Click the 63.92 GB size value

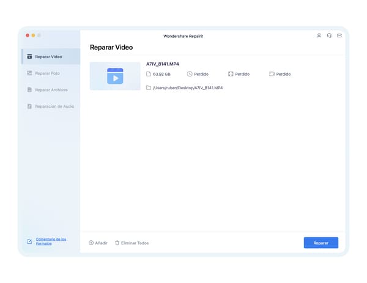pos(161,74)
